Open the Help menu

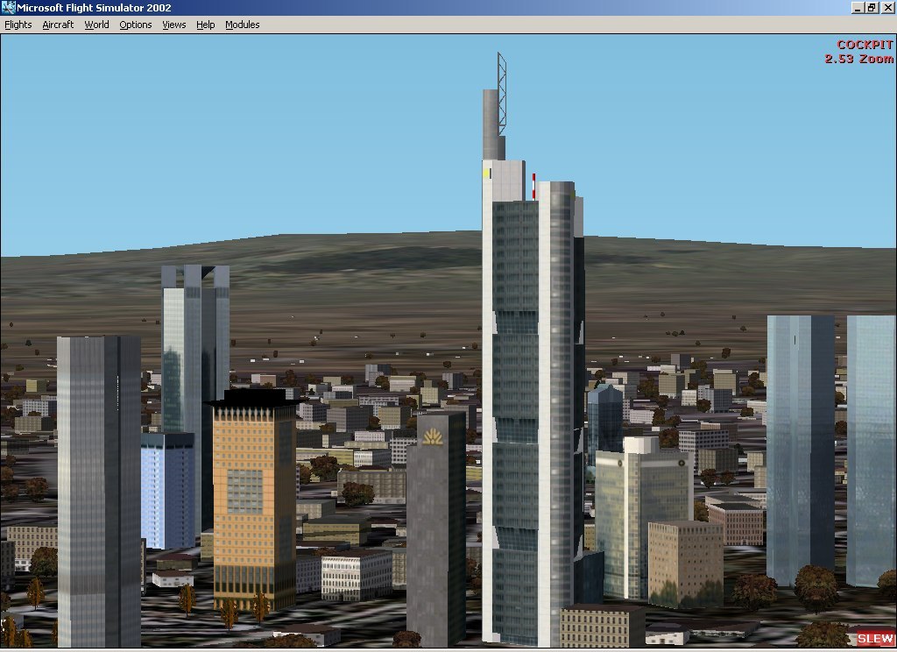[x=205, y=25]
